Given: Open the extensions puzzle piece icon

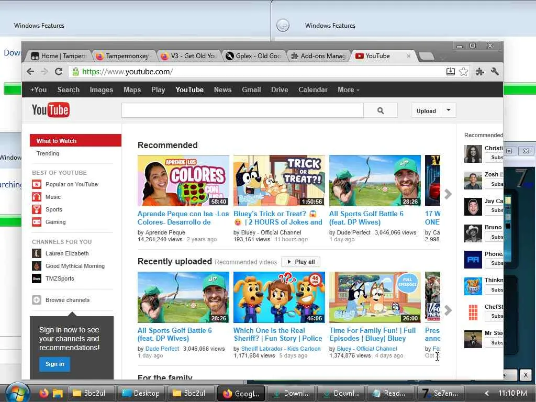Looking at the screenshot, I should [480, 71].
